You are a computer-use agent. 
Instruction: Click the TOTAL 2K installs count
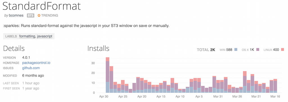tap(206, 50)
